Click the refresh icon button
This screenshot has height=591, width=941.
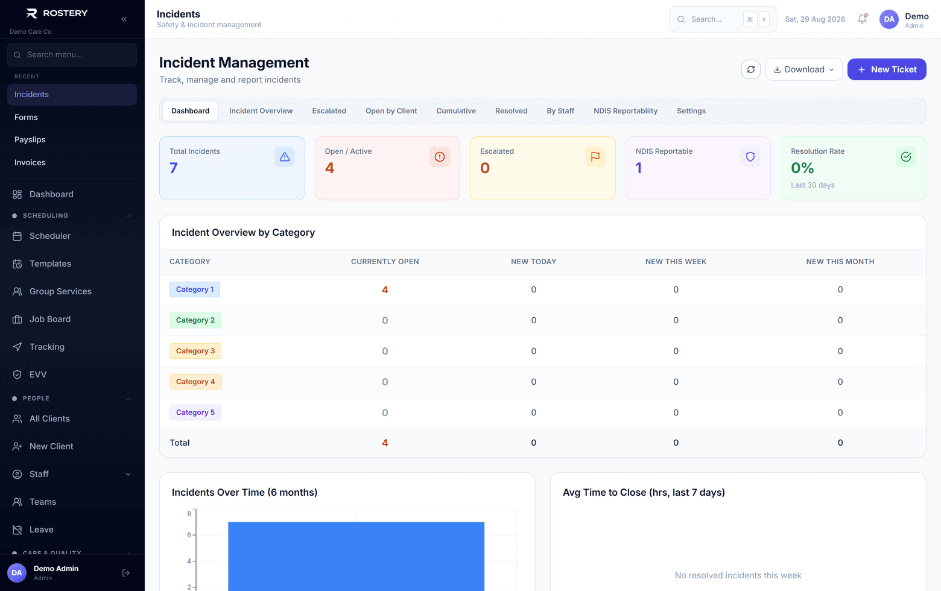[751, 69]
